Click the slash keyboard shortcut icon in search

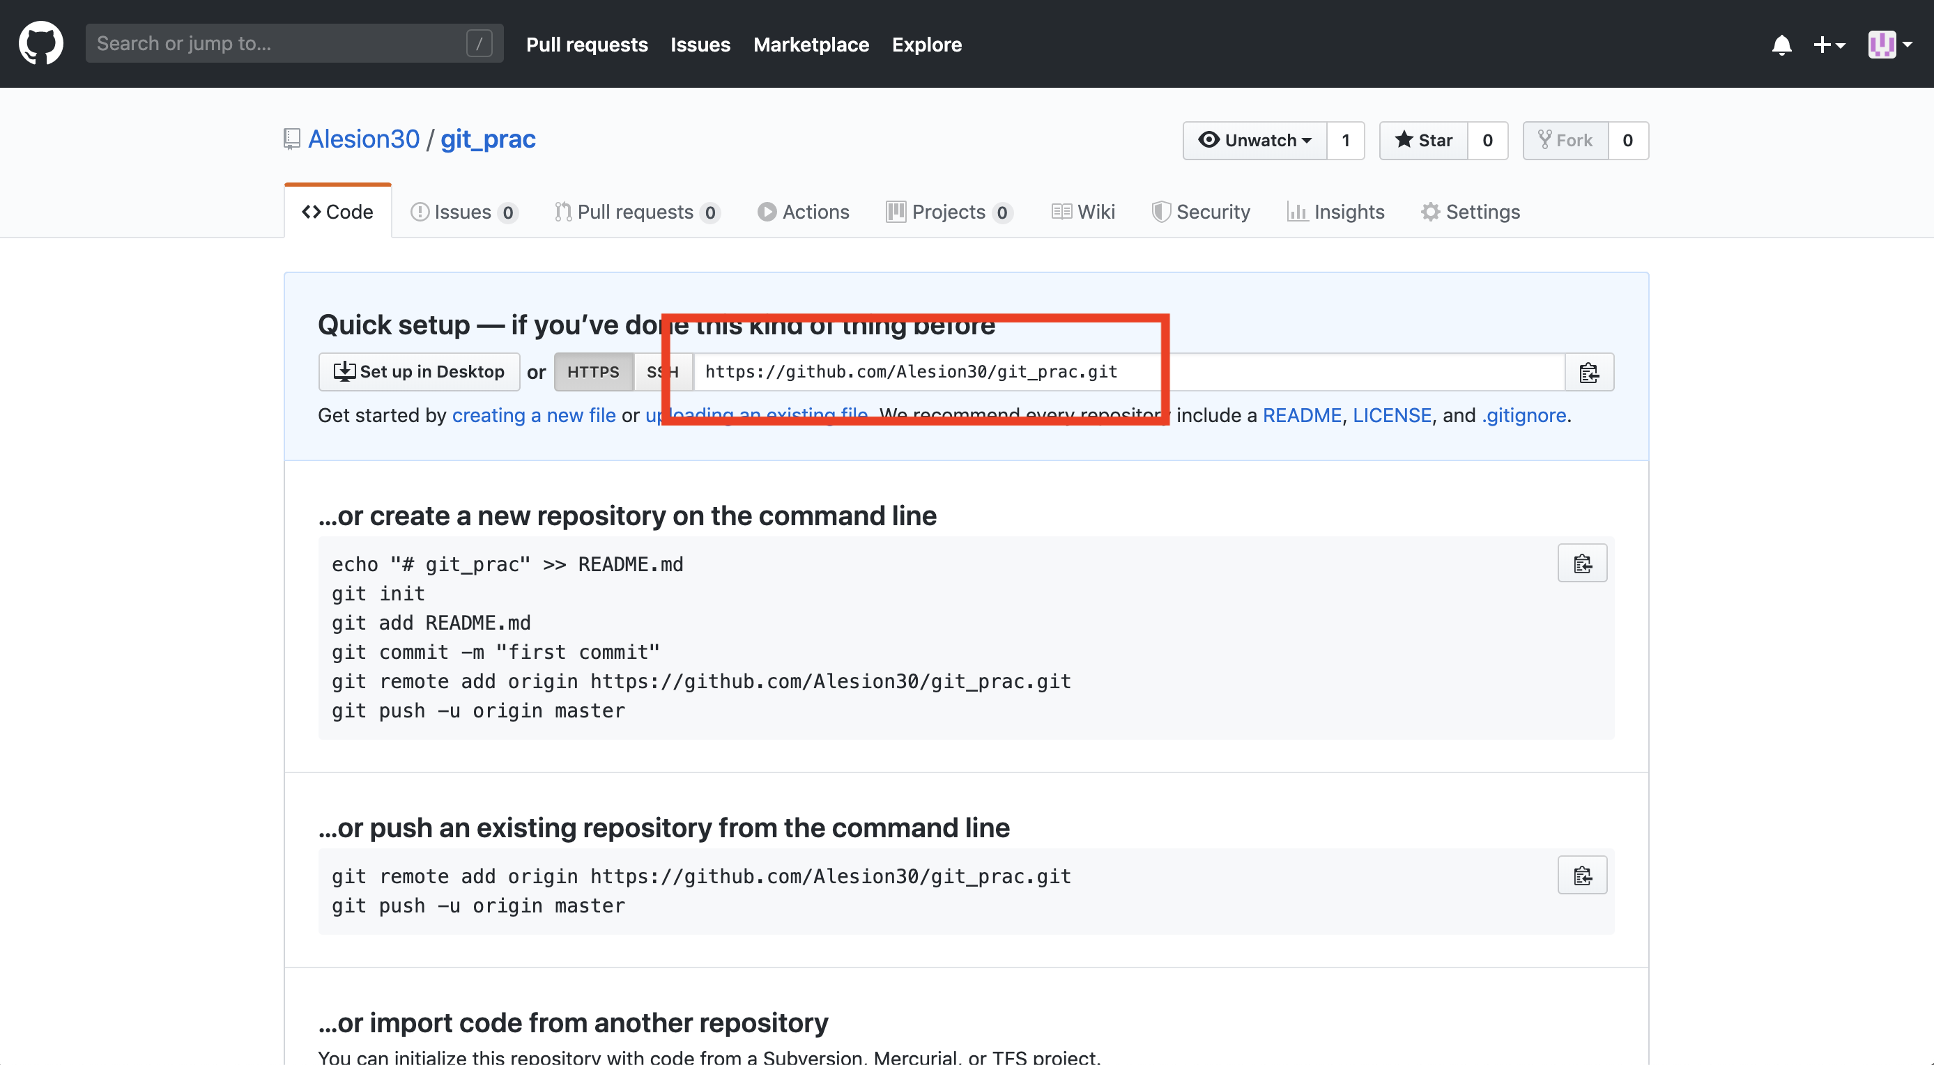479,43
